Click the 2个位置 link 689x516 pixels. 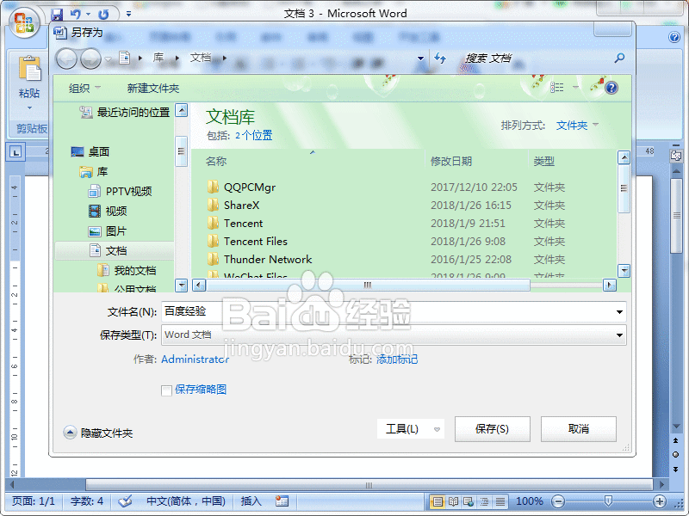(253, 135)
